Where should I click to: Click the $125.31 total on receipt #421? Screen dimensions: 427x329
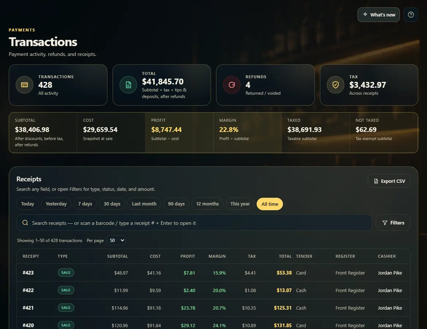point(283,308)
